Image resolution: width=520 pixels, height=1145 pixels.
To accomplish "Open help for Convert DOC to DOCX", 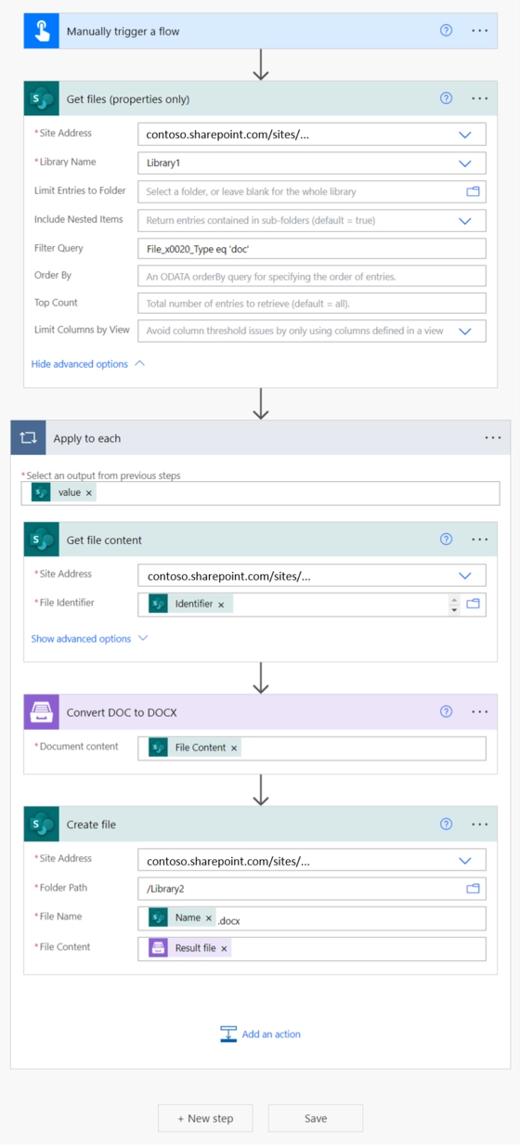I will click(446, 712).
